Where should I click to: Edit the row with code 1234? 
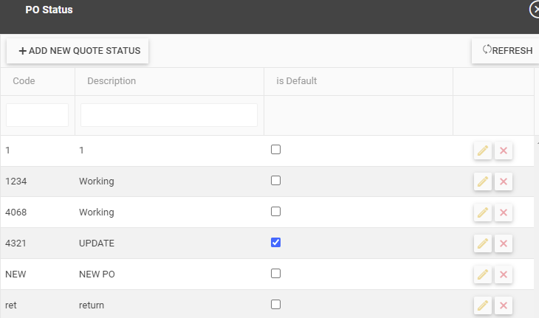(x=483, y=182)
